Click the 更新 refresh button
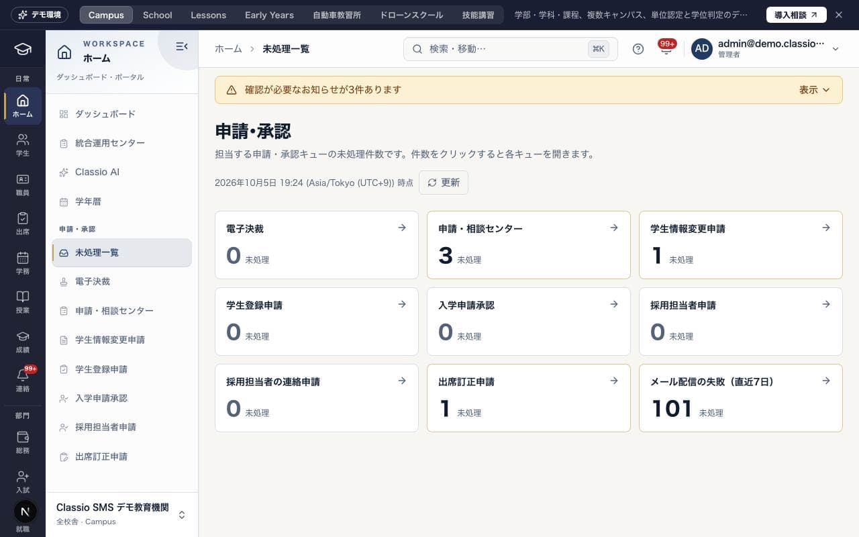This screenshot has width=859, height=537. point(444,183)
